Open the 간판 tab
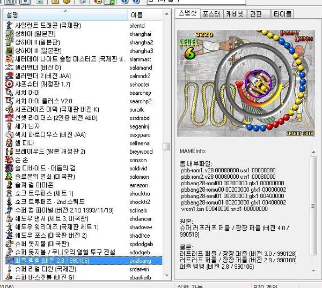The image size is (322, 288). 259,14
